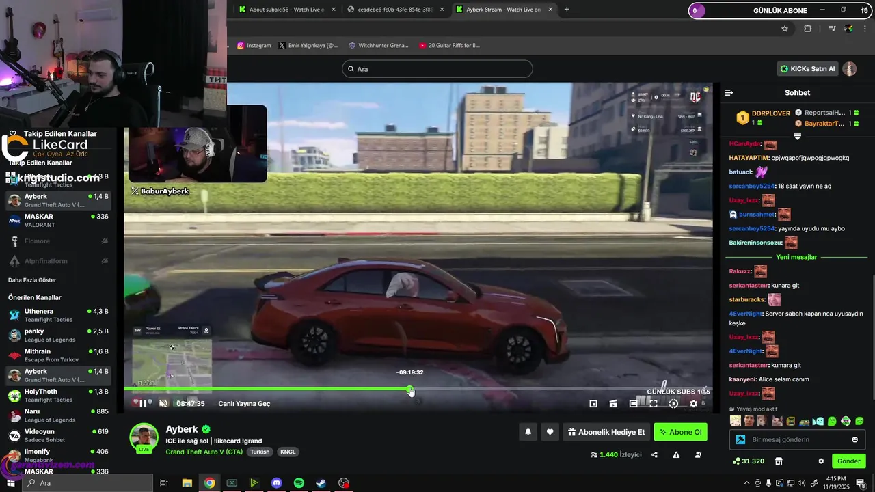Open Ayberk's profile avatar

tap(144, 437)
